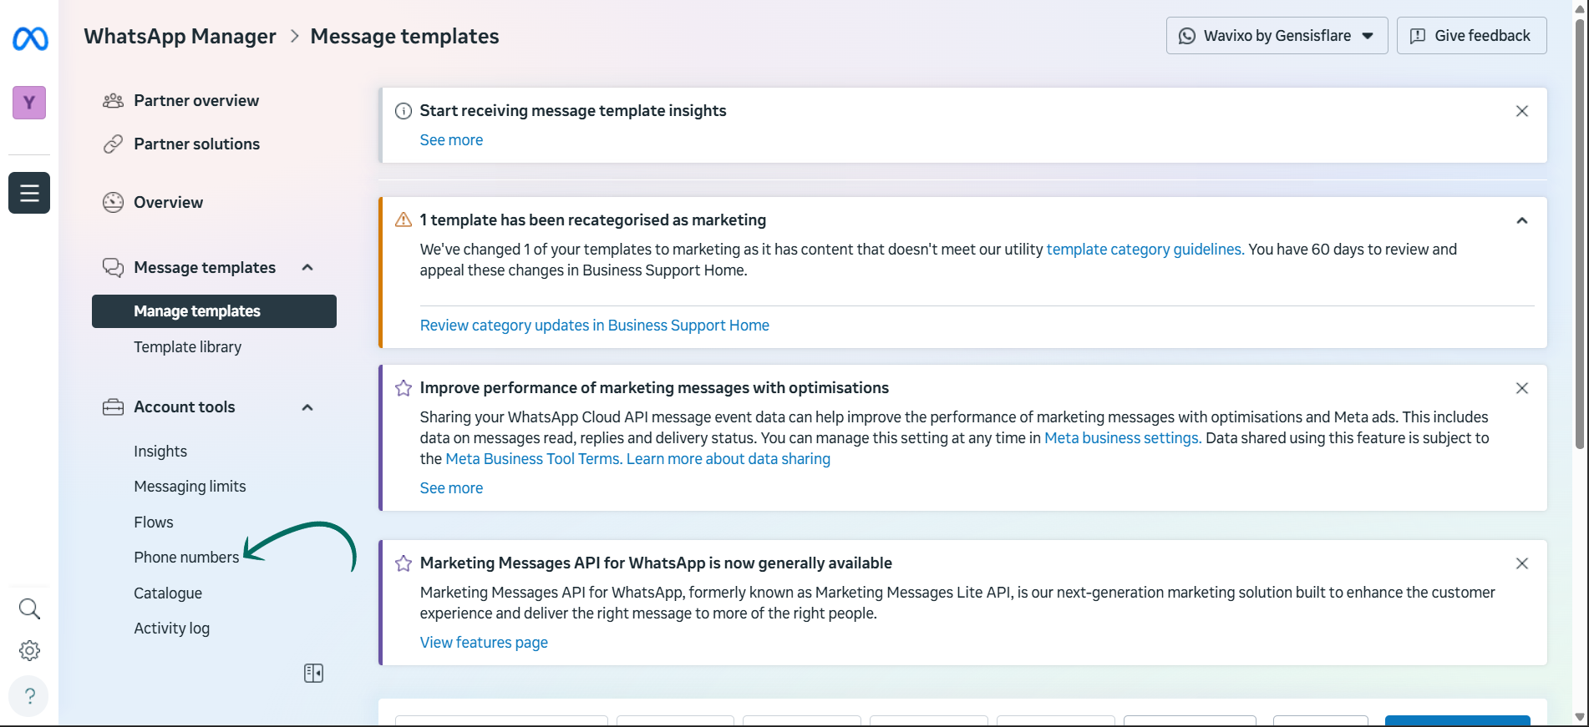1589x727 pixels.
Task: Open the hamburger all-tools menu
Action: click(29, 193)
